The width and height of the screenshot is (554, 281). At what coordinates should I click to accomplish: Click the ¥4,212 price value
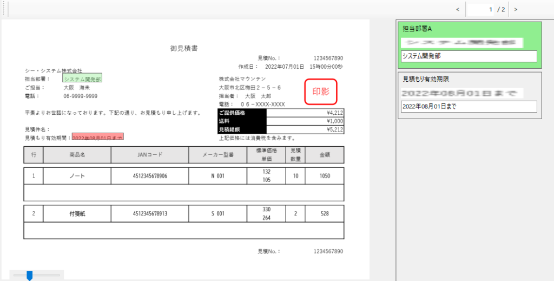tap(334, 113)
